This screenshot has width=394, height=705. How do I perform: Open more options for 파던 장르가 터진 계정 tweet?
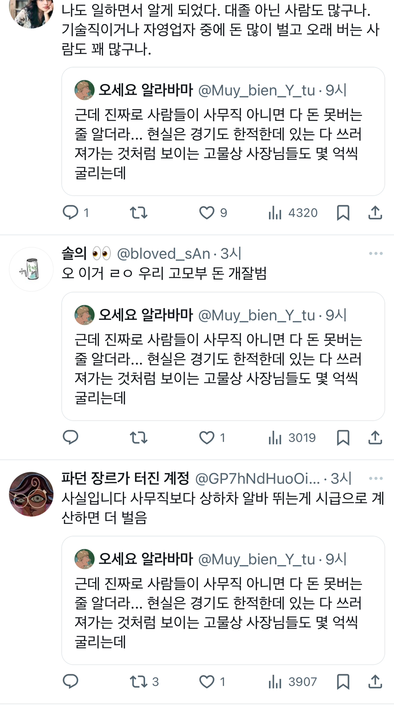tap(376, 478)
